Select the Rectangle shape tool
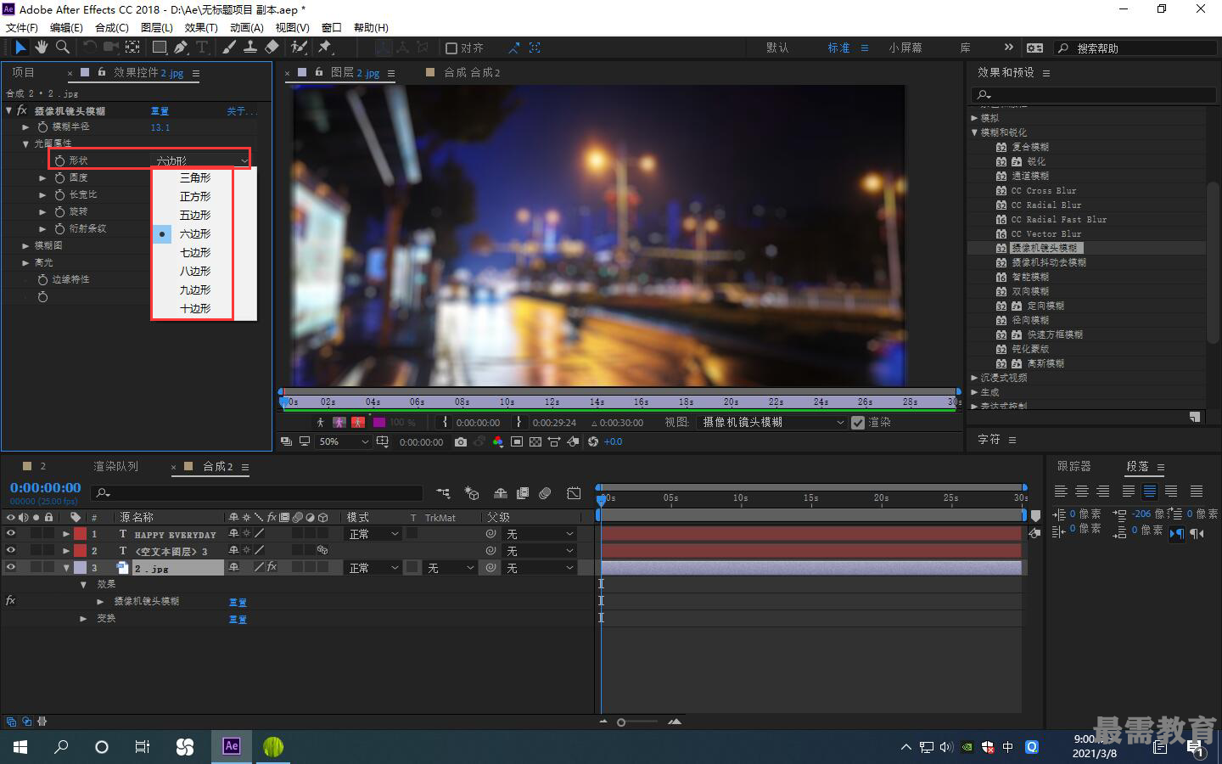1222x764 pixels. [159, 48]
